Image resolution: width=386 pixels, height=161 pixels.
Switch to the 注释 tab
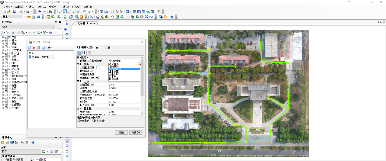pyautogui.click(x=108, y=48)
